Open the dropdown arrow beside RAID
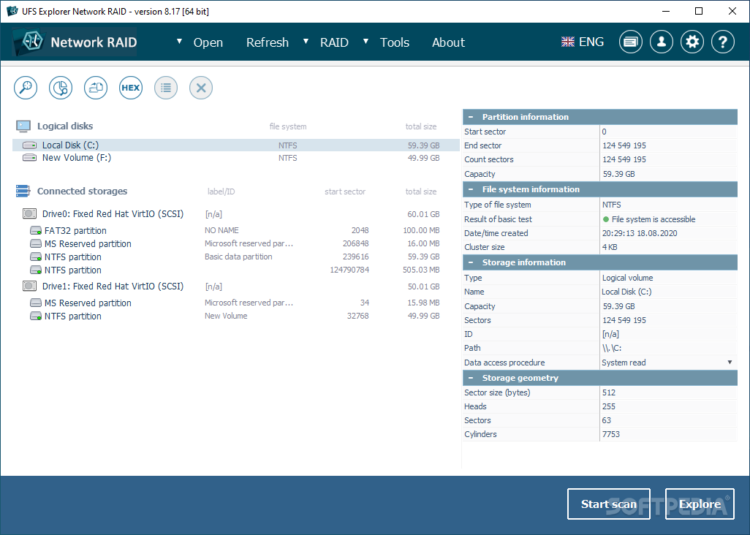Image resolution: width=750 pixels, height=535 pixels. coord(306,42)
